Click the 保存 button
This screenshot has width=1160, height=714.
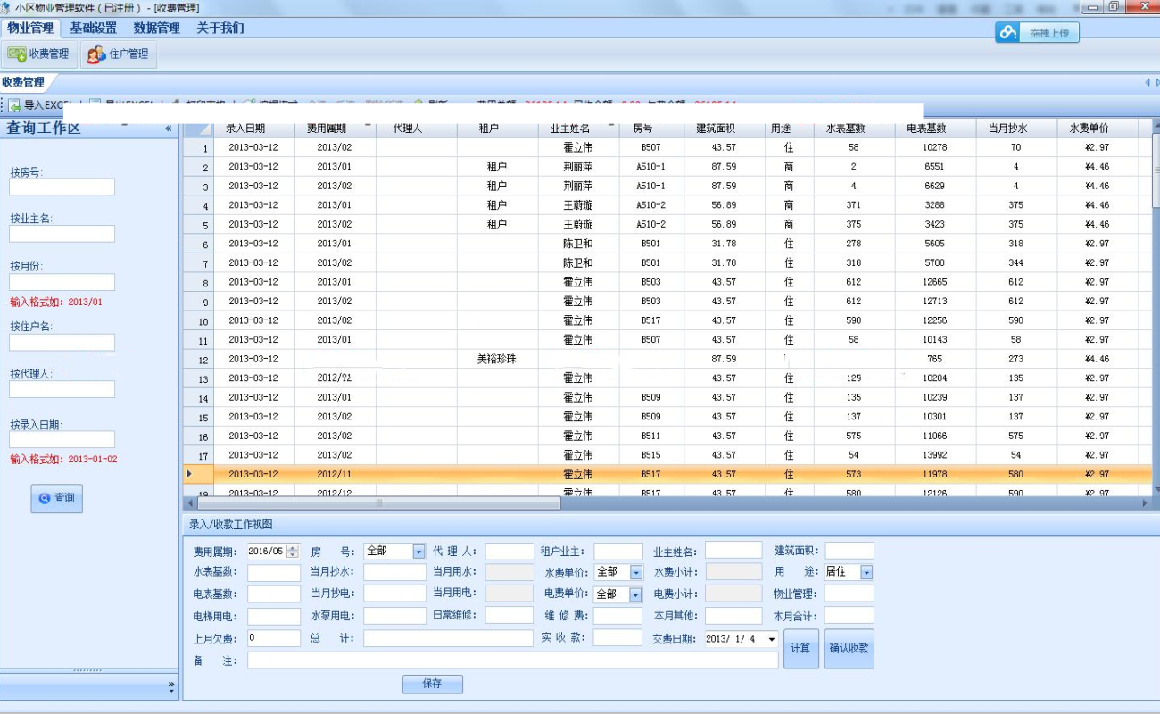click(433, 684)
